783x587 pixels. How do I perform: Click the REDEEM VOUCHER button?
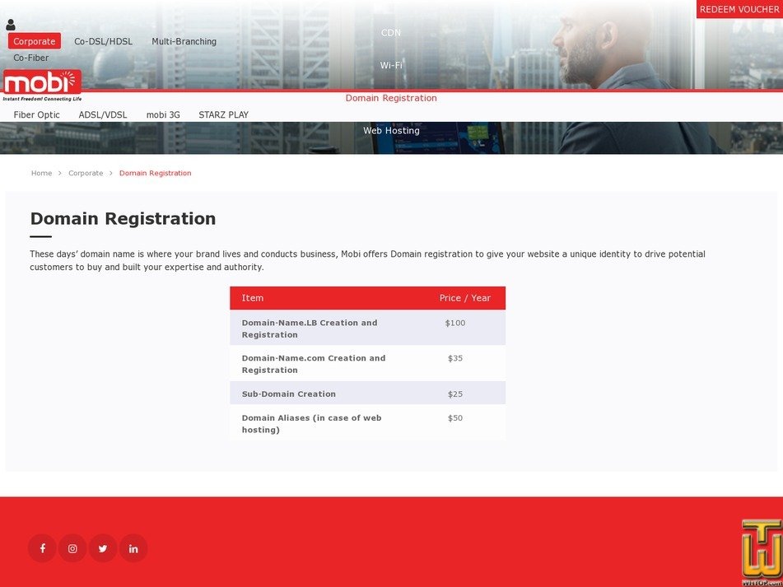(x=739, y=9)
